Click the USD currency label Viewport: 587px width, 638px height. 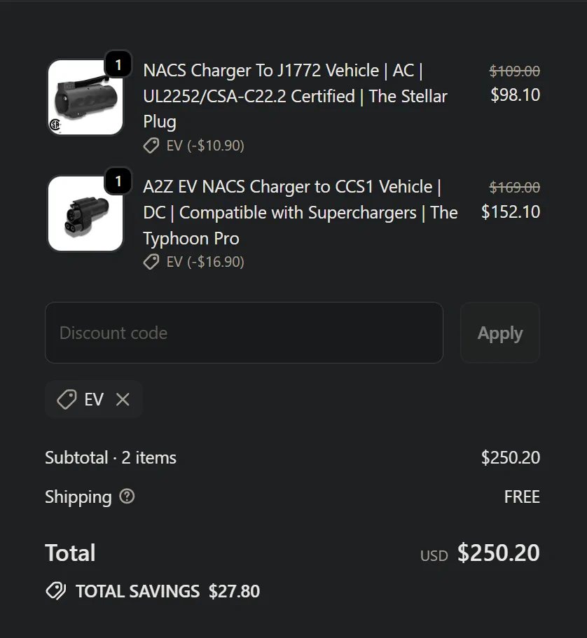(434, 555)
